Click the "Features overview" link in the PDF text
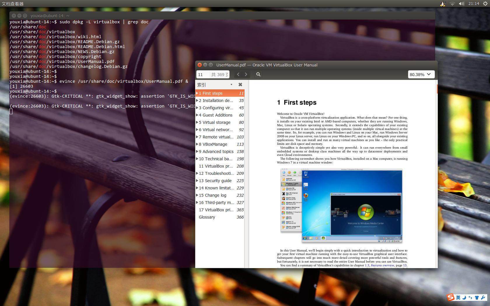This screenshot has width=490, height=306. coord(382,265)
